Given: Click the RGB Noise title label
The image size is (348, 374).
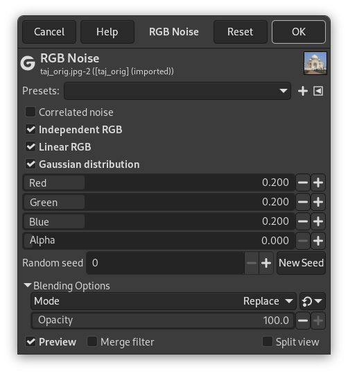Looking at the screenshot, I should point(69,58).
